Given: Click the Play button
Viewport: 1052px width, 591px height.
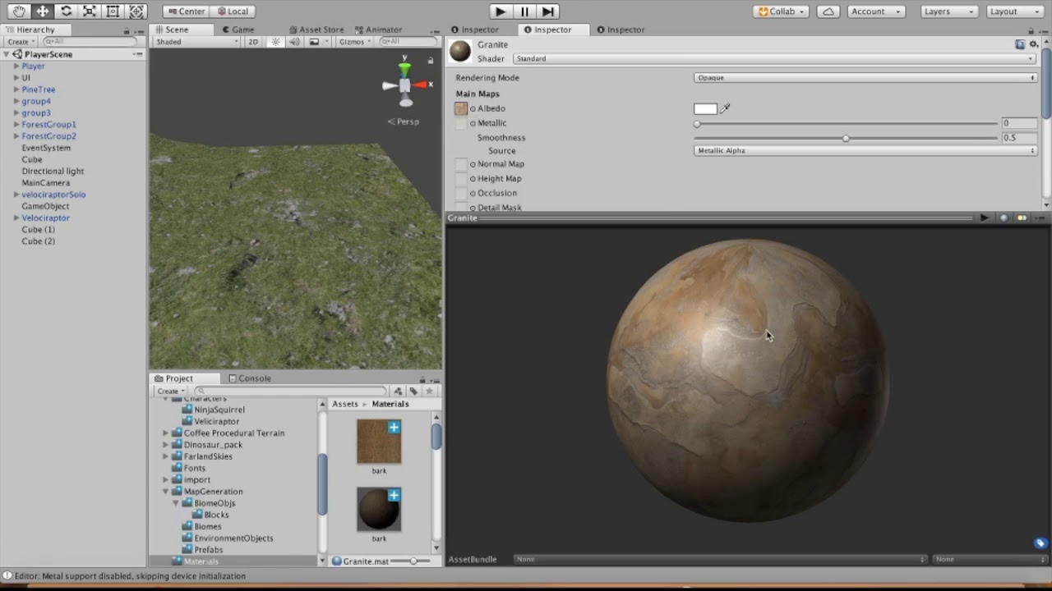Looking at the screenshot, I should click(x=500, y=11).
